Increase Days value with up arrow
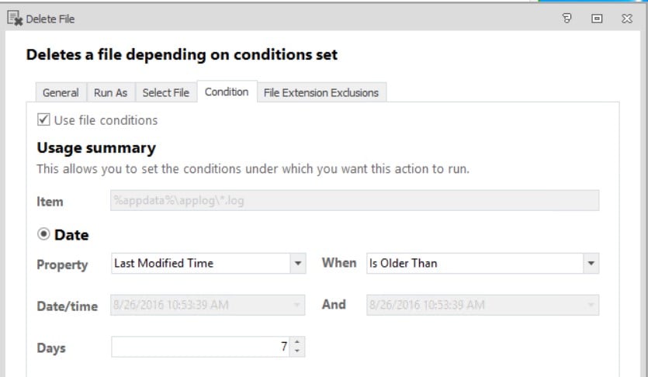The width and height of the screenshot is (648, 377). tap(297, 342)
